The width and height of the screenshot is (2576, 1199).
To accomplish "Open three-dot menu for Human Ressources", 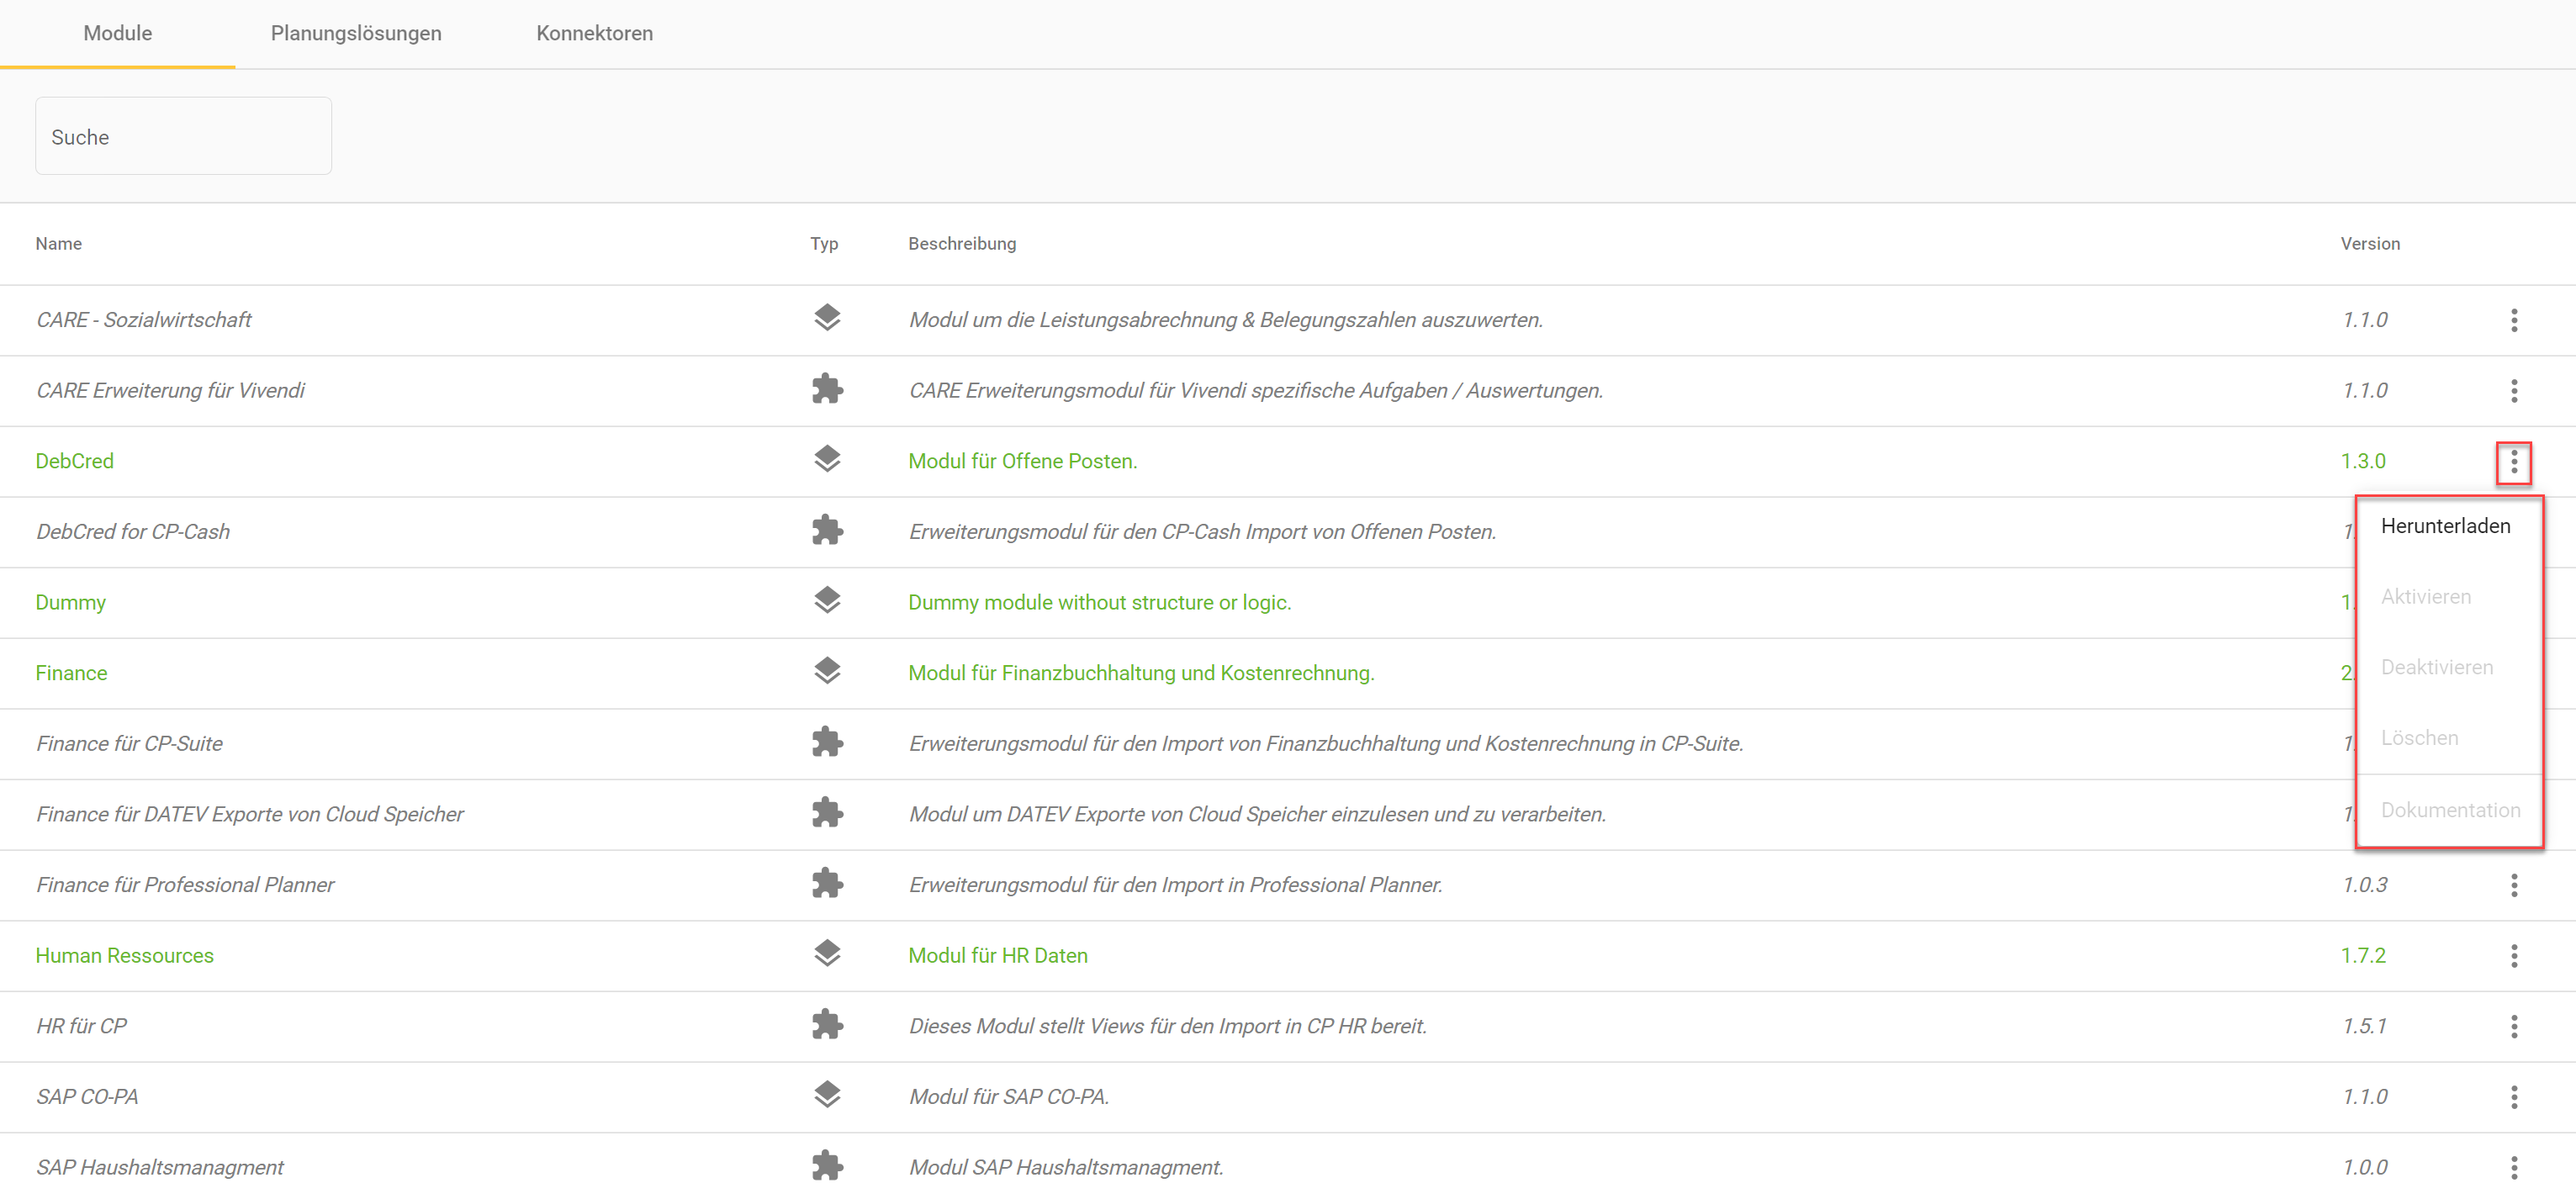I will tap(2513, 956).
